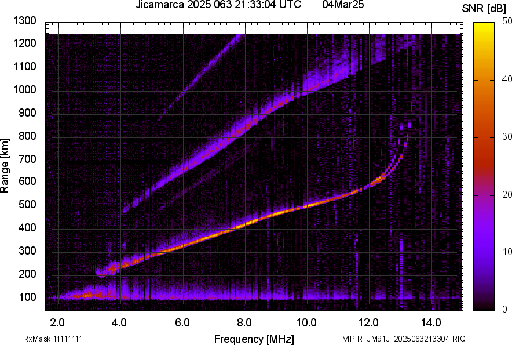Click the 'Frequency [MHz]' axis label
This screenshot has height=345, width=512.
click(x=254, y=339)
